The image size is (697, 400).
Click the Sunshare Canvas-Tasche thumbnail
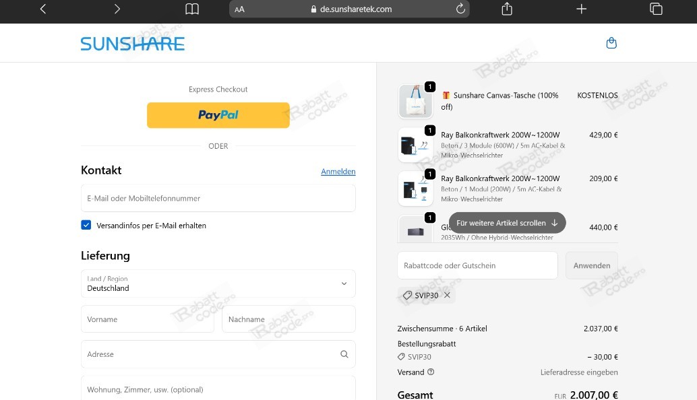416,101
